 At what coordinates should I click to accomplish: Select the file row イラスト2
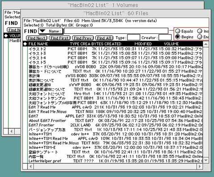115,49
